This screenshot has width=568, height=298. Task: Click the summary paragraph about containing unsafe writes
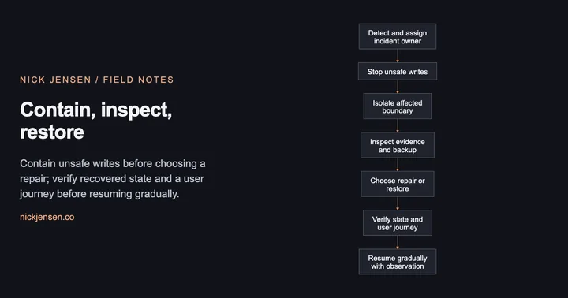[x=113, y=178]
